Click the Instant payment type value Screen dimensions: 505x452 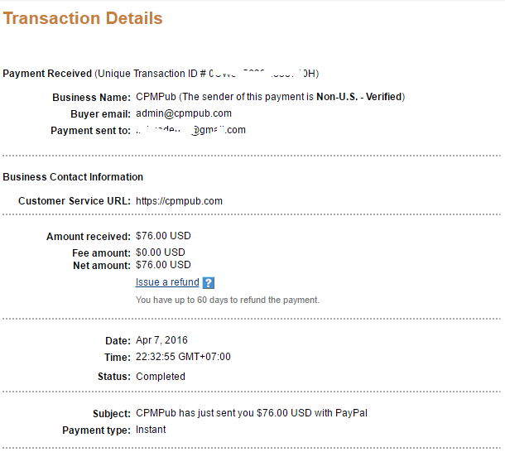click(151, 430)
